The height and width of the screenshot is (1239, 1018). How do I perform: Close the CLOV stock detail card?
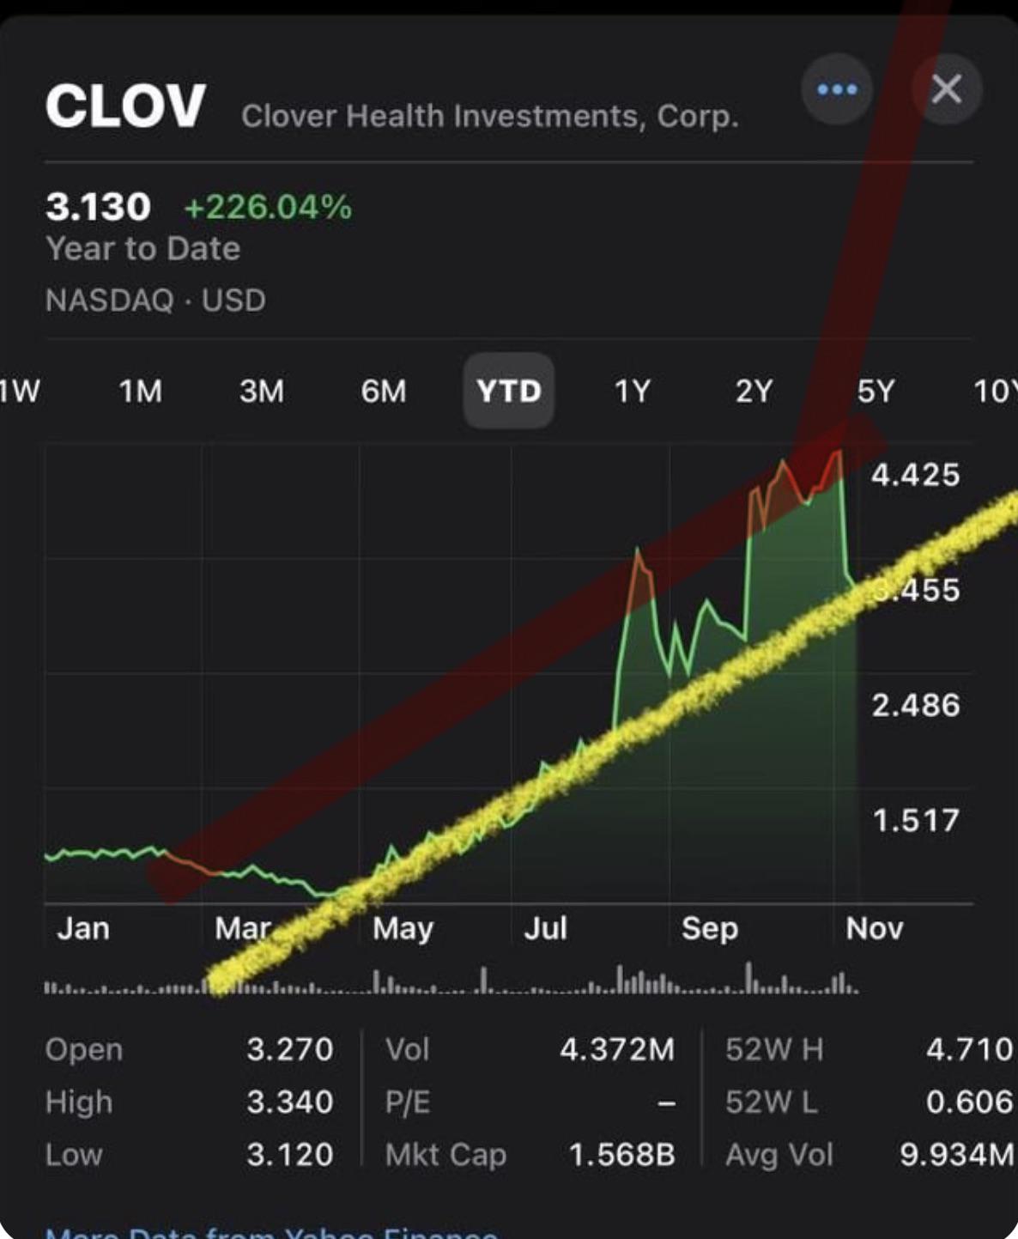coord(947,89)
